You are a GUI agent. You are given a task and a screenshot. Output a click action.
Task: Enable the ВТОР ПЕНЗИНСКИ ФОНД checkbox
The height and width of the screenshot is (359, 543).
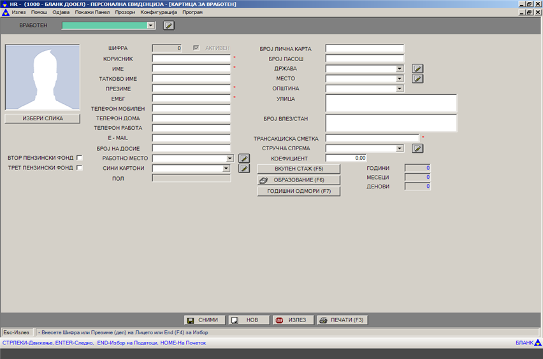[80, 158]
